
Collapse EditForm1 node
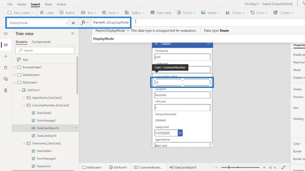coord(19,90)
